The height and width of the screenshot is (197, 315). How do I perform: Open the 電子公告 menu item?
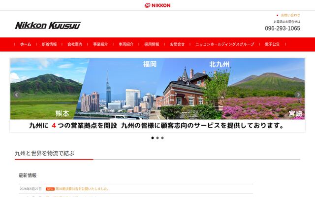pos(272,44)
